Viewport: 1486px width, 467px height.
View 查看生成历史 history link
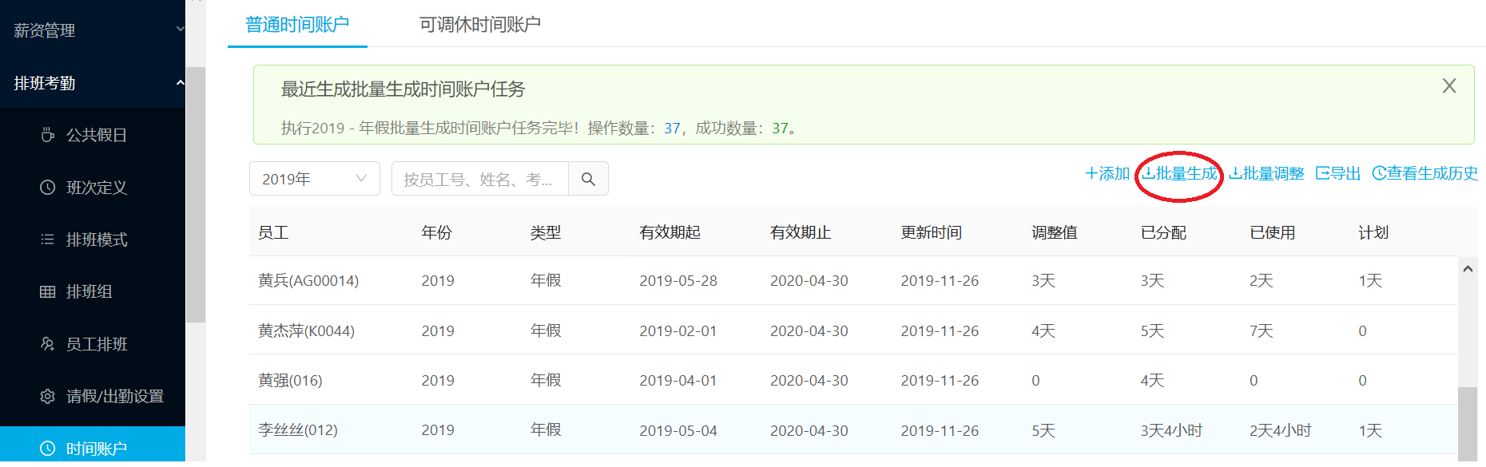click(x=1424, y=173)
